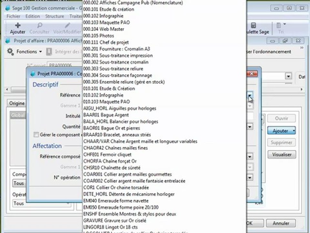Select 000.105 Photos item

[x=98, y=36]
